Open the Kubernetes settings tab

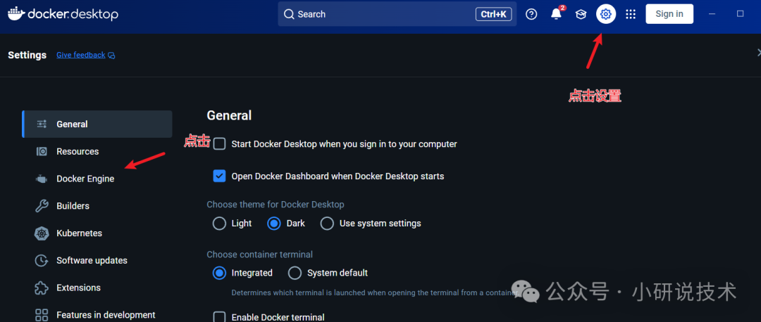click(x=97, y=233)
